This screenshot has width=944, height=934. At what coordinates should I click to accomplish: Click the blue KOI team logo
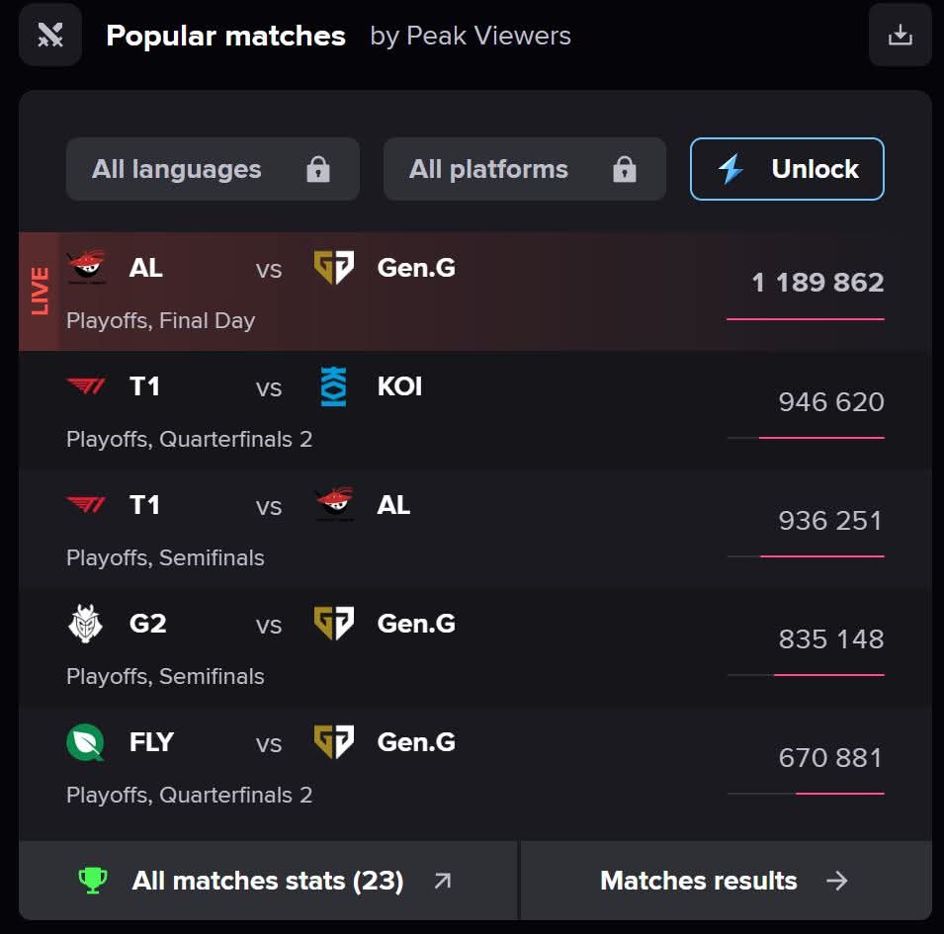tap(334, 386)
